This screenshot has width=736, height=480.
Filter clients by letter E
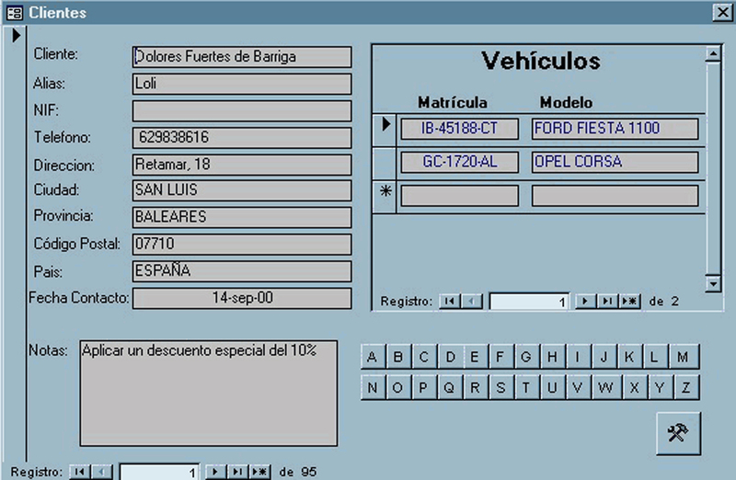tap(476, 357)
